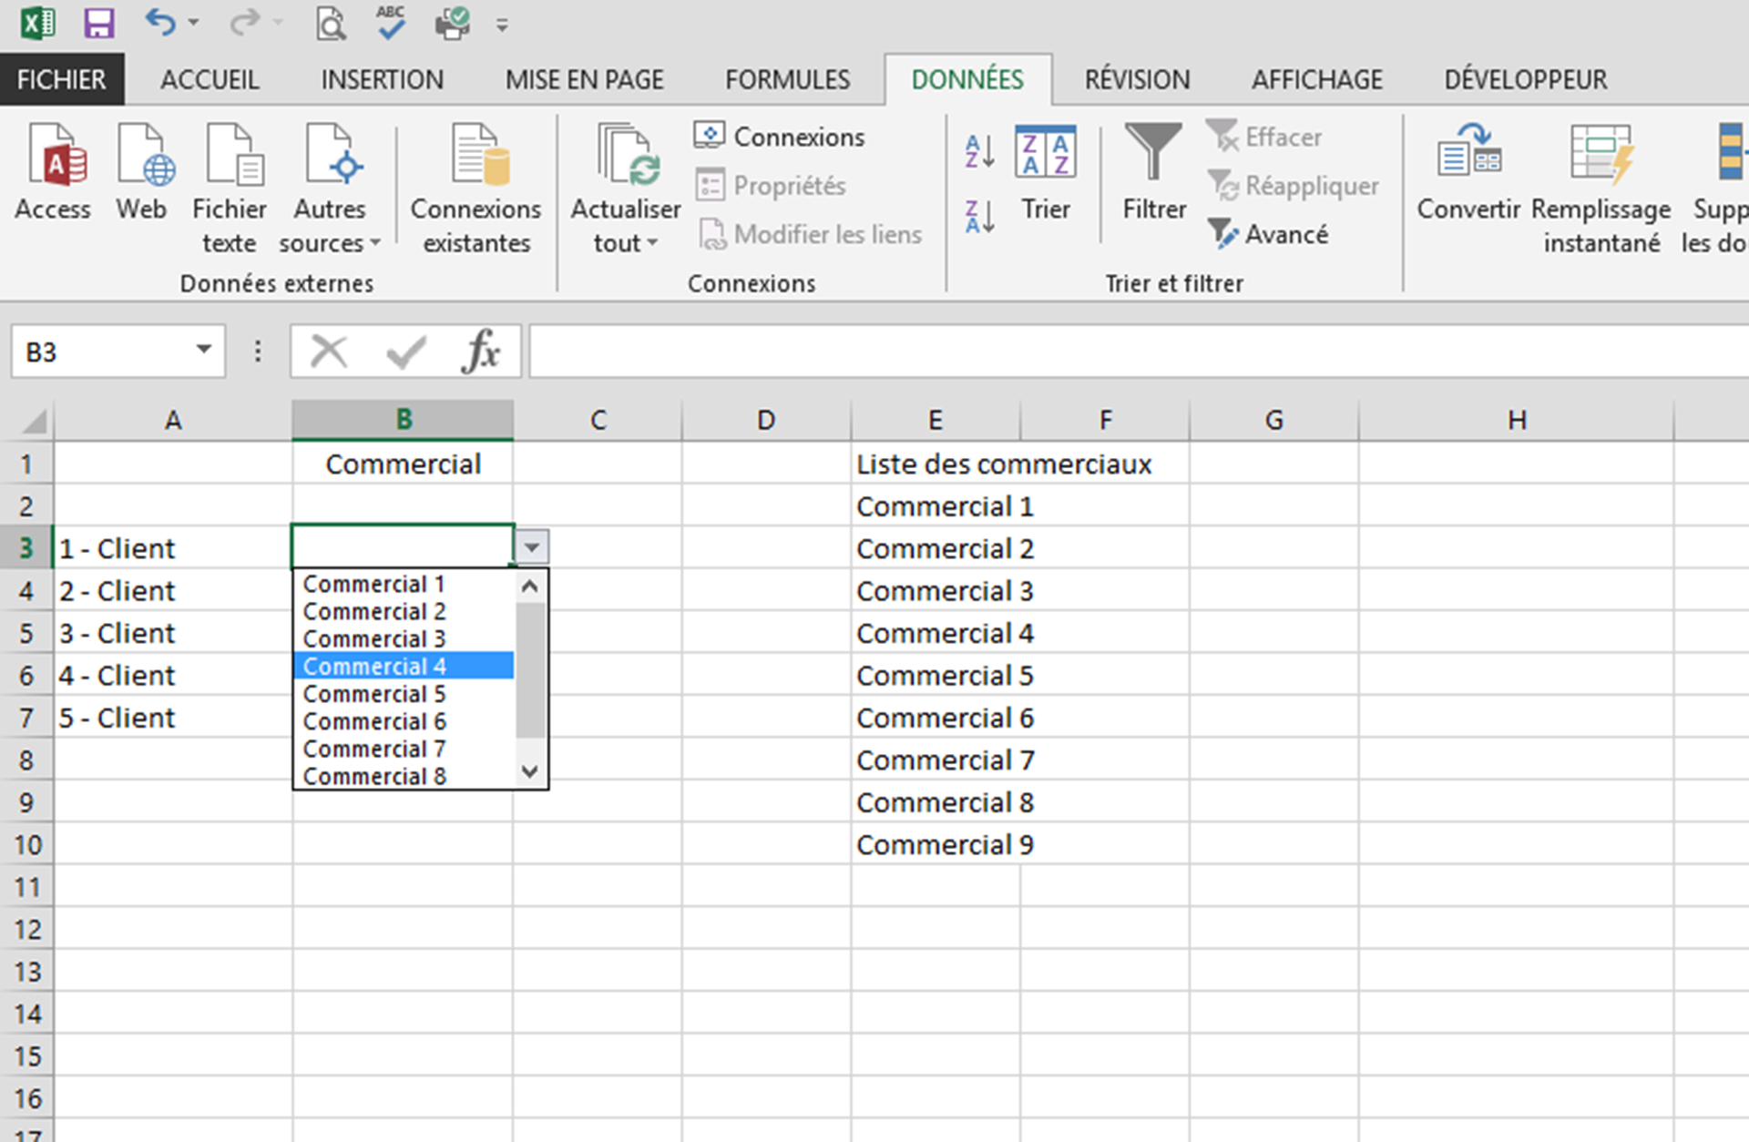Save the workbook with the floppy icon
Viewport: 1749px width, 1142px height.
coord(98,23)
